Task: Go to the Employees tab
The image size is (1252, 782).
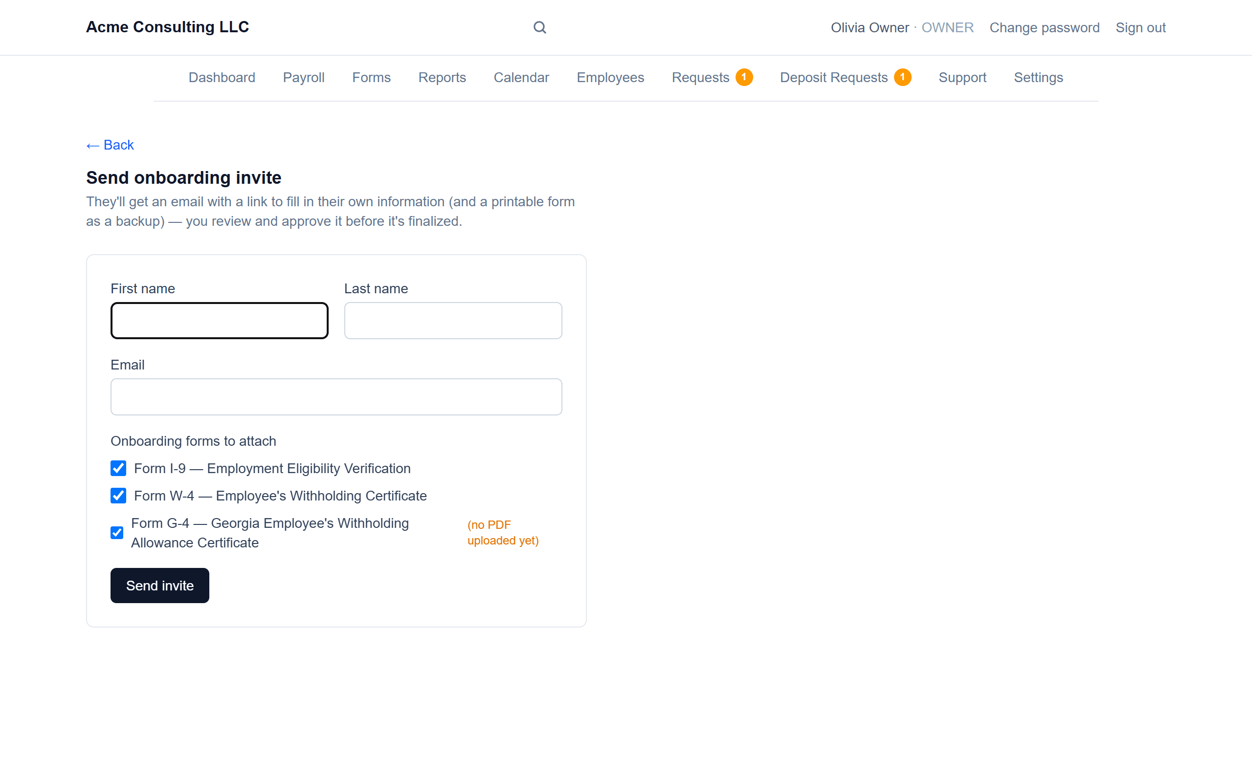Action: [610, 78]
